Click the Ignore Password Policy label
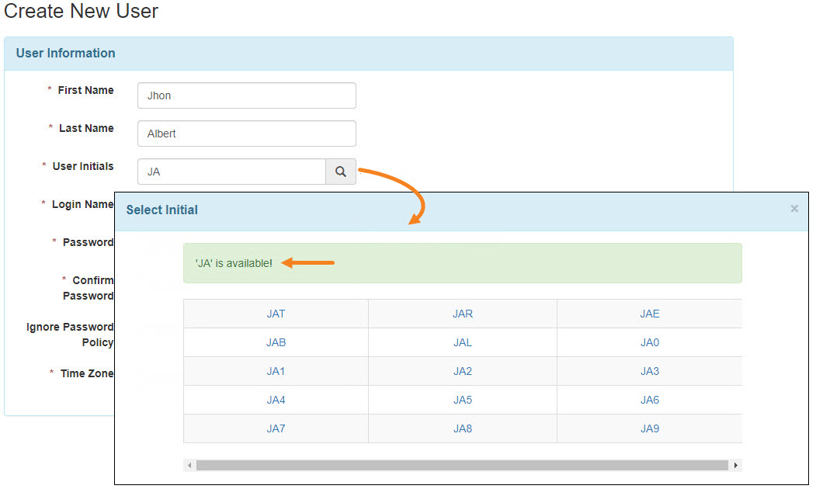 (x=70, y=335)
